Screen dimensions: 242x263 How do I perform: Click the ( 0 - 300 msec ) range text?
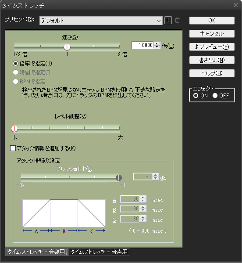click(148, 231)
